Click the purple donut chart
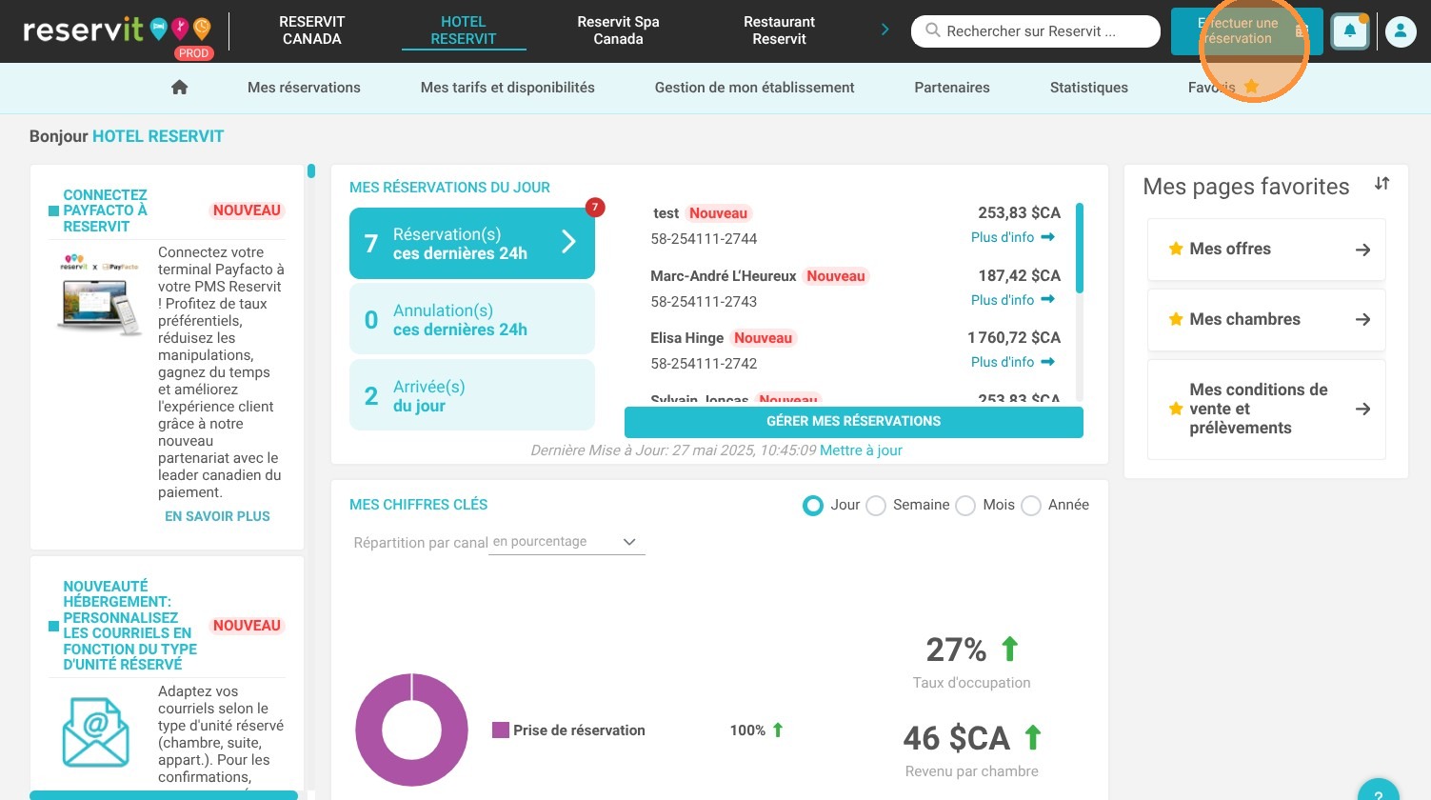This screenshot has width=1431, height=800. coord(411,730)
